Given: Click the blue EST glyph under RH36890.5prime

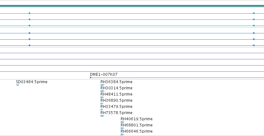Looking at the screenshot, I should [102, 104].
